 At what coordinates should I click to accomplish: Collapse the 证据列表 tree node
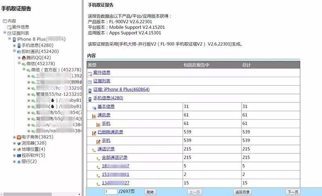4,33
